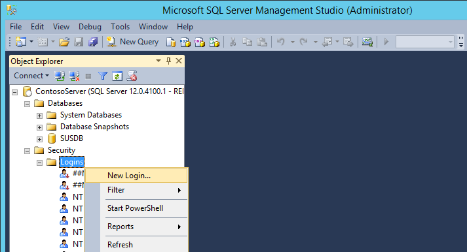Click the Copy icon in toolbar

coord(247,42)
